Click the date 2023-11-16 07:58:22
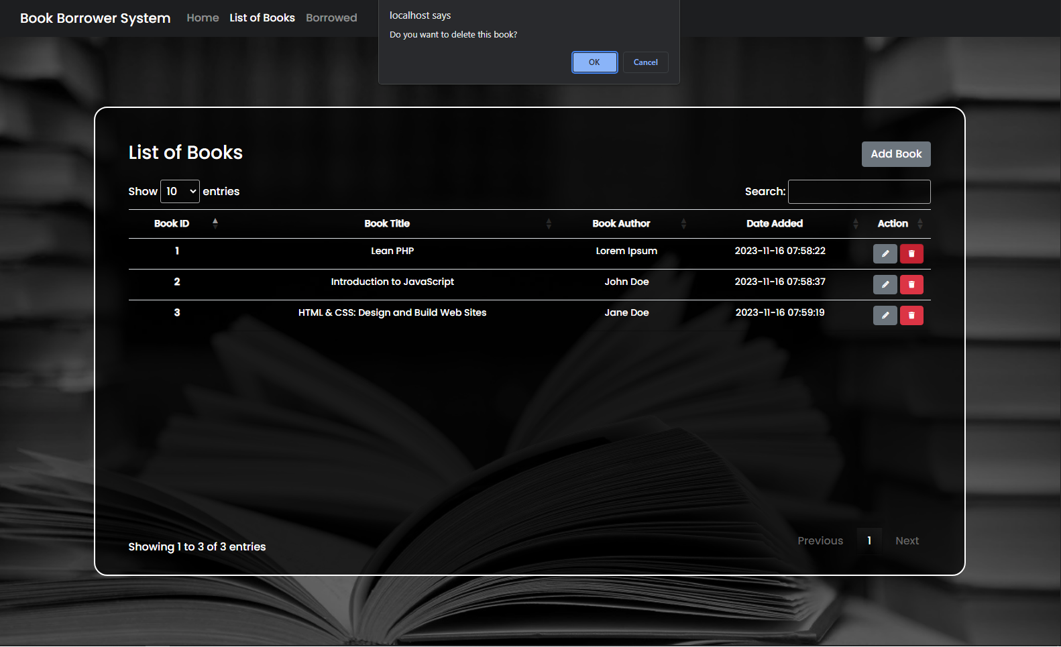 click(x=780, y=251)
